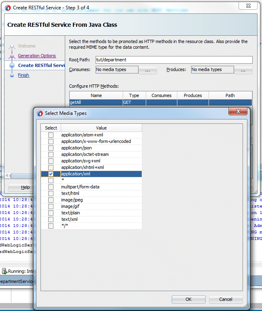Click the Finish step bullet icon
The height and width of the screenshot is (311, 262).
click(12, 76)
